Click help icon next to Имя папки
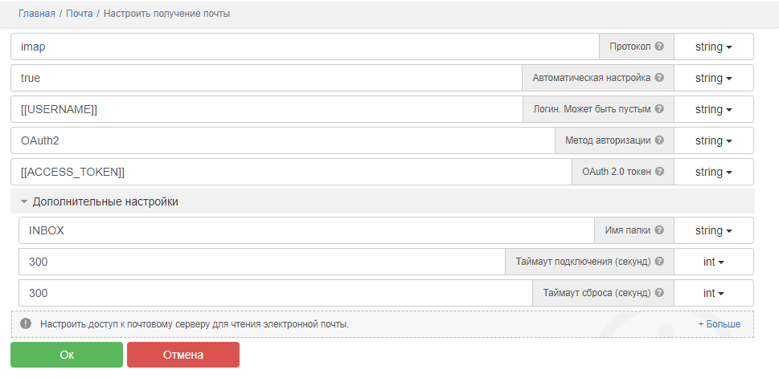This screenshot has height=378, width=779. coord(659,230)
